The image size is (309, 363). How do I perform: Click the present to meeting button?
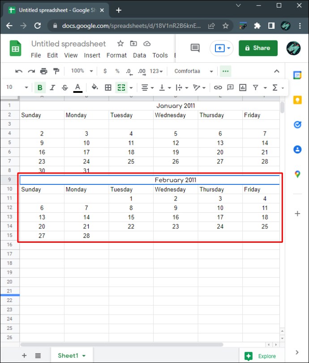click(221, 48)
